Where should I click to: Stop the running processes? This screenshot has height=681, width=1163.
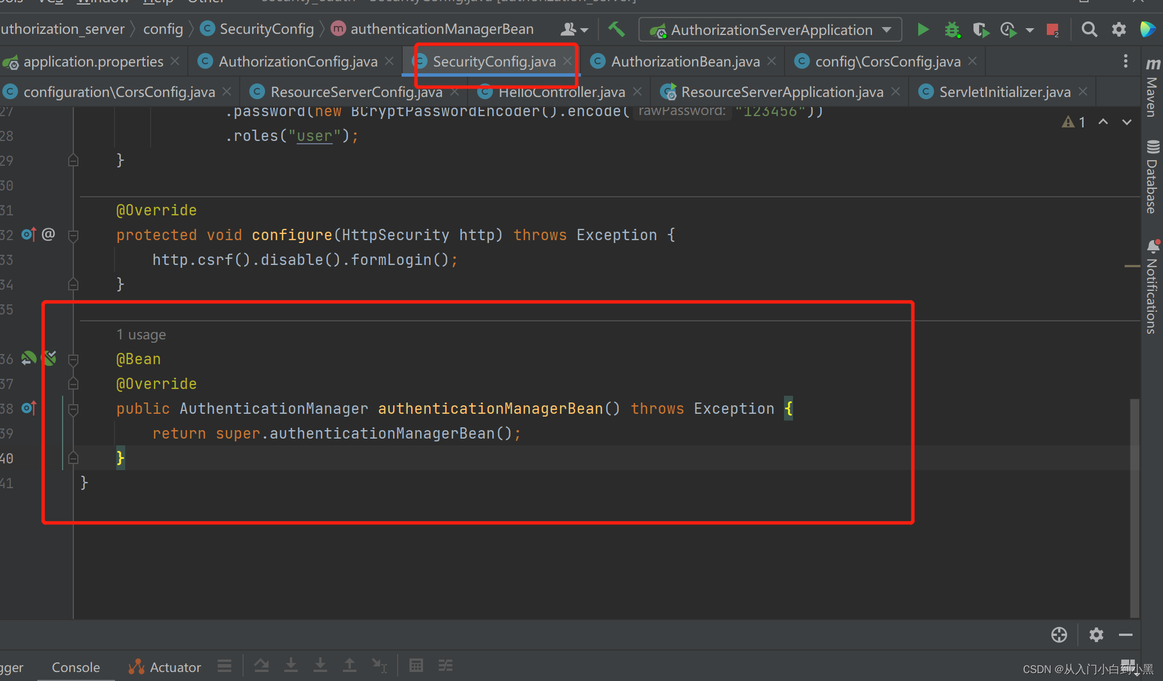pyautogui.click(x=1052, y=29)
